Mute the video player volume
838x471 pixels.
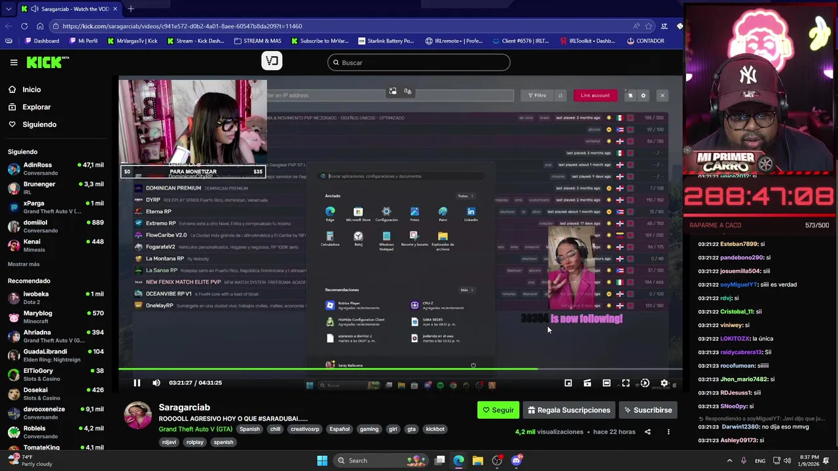156,383
